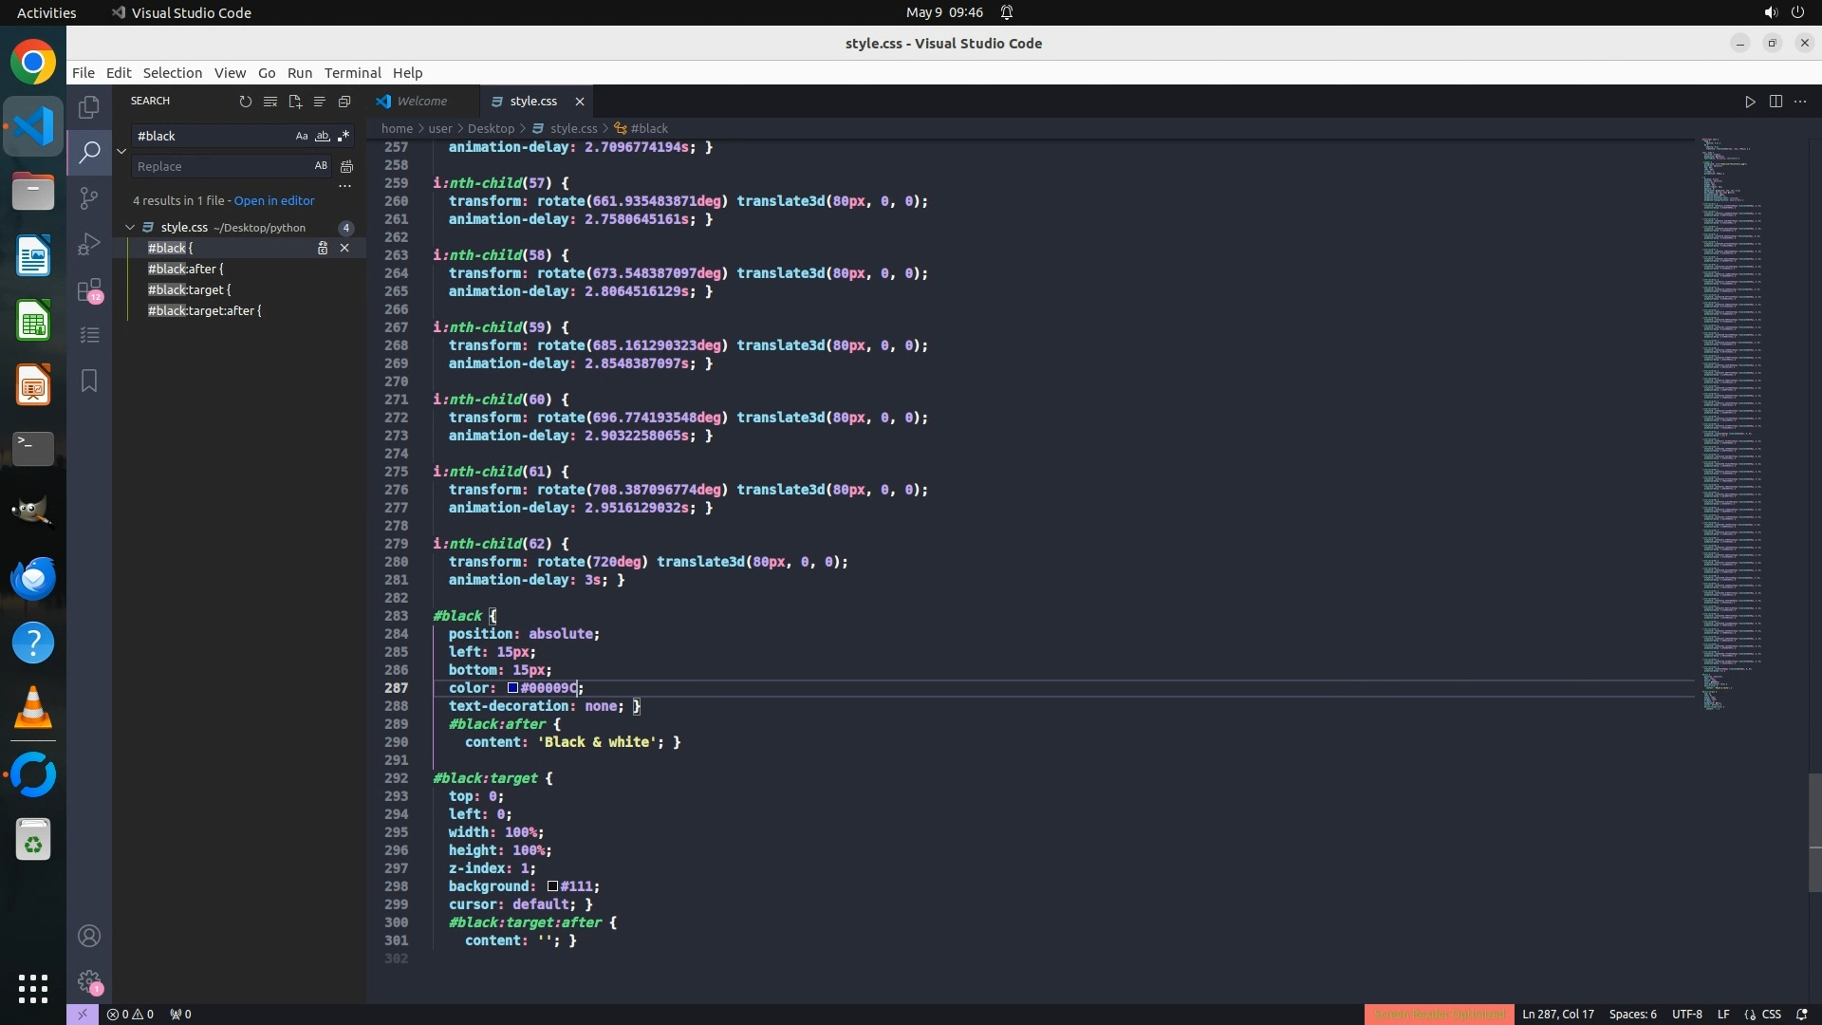Select #black:target:after search result

coord(204,311)
